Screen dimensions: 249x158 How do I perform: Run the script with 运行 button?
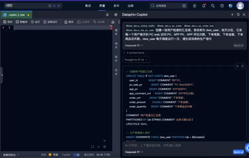pos(35,22)
